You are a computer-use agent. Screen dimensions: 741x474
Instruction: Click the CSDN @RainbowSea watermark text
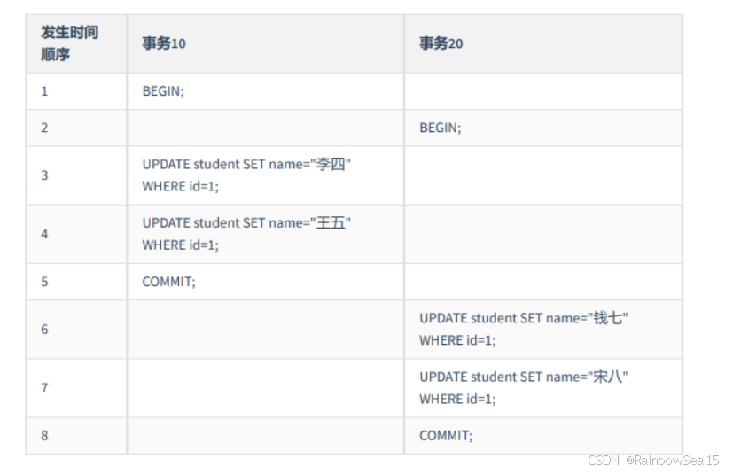tap(653, 461)
